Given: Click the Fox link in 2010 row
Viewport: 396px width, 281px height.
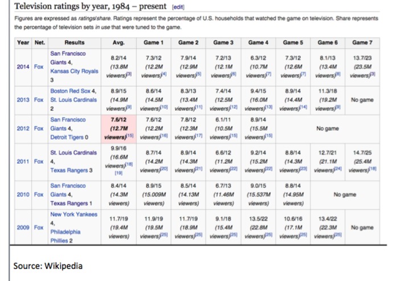Looking at the screenshot, I should pyautogui.click(x=39, y=195).
